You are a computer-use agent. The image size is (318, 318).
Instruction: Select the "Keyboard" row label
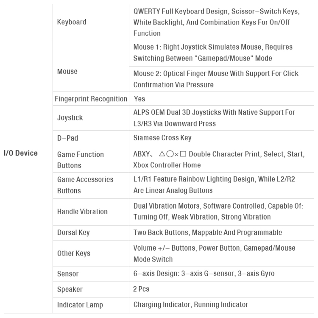(72, 22)
